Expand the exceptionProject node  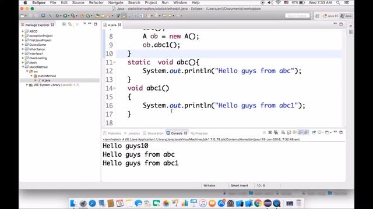(x=23, y=36)
